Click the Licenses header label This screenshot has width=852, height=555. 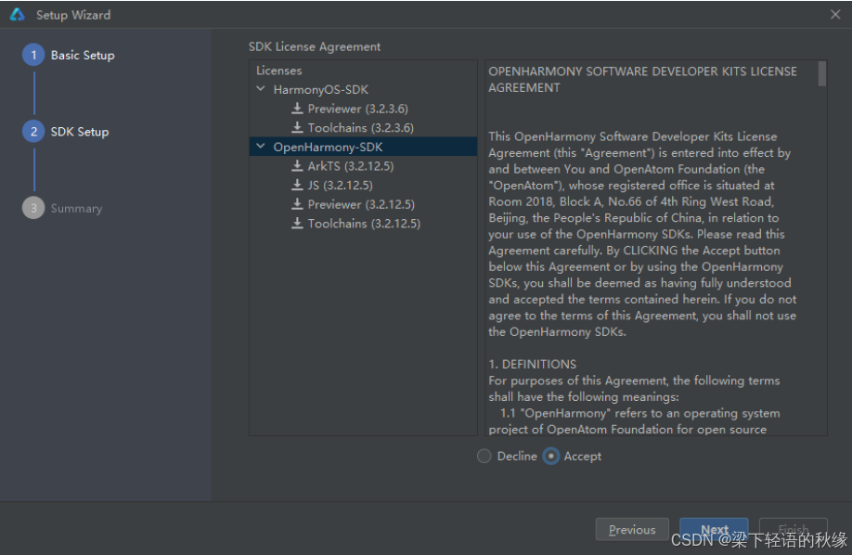[x=278, y=71]
